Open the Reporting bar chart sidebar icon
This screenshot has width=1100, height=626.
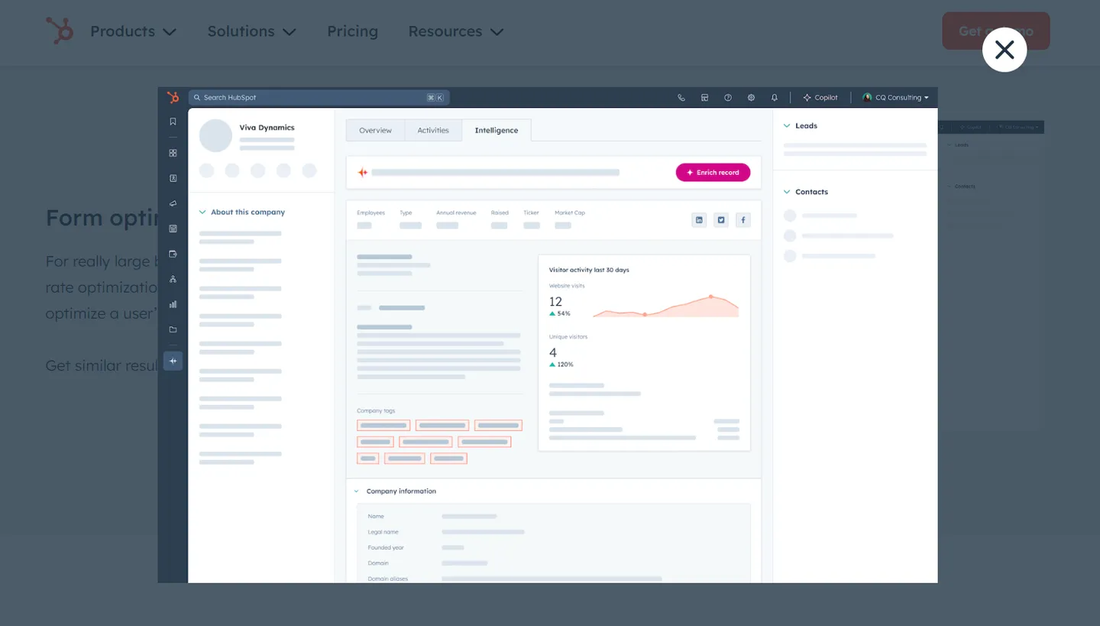click(173, 304)
